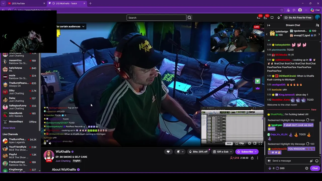Open Frankystrings live channel
The width and height of the screenshot is (322, 181).
[19, 163]
